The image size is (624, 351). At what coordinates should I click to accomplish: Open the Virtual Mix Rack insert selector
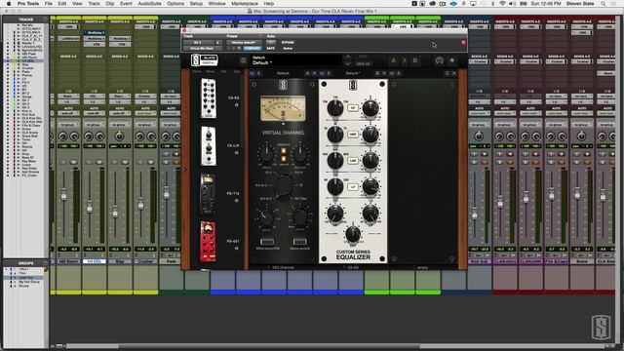pyautogui.click(x=202, y=48)
